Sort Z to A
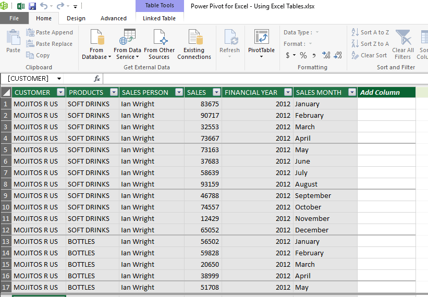 [x=370, y=44]
